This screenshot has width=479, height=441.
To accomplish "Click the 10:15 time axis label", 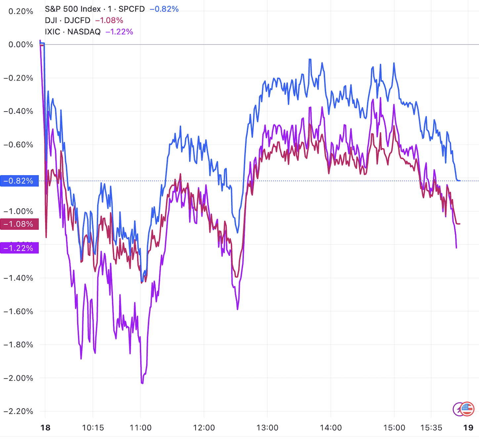I will 93,428.
